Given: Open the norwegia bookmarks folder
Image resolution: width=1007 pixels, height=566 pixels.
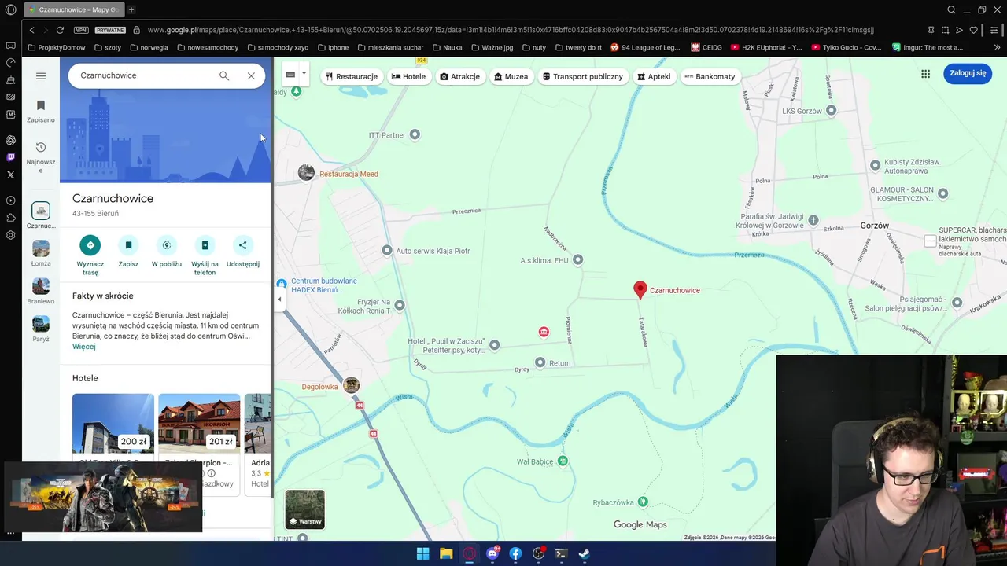Looking at the screenshot, I should pyautogui.click(x=148, y=47).
